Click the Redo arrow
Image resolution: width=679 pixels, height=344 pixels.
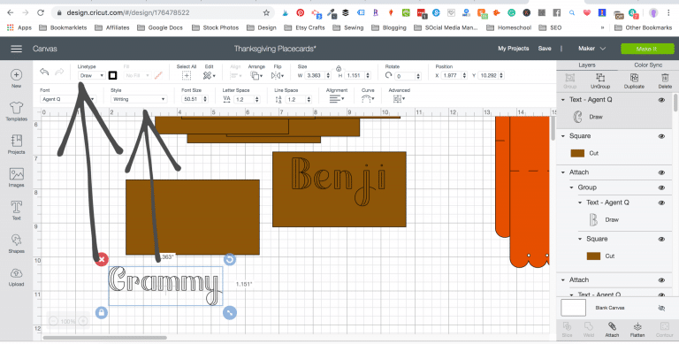coord(60,72)
